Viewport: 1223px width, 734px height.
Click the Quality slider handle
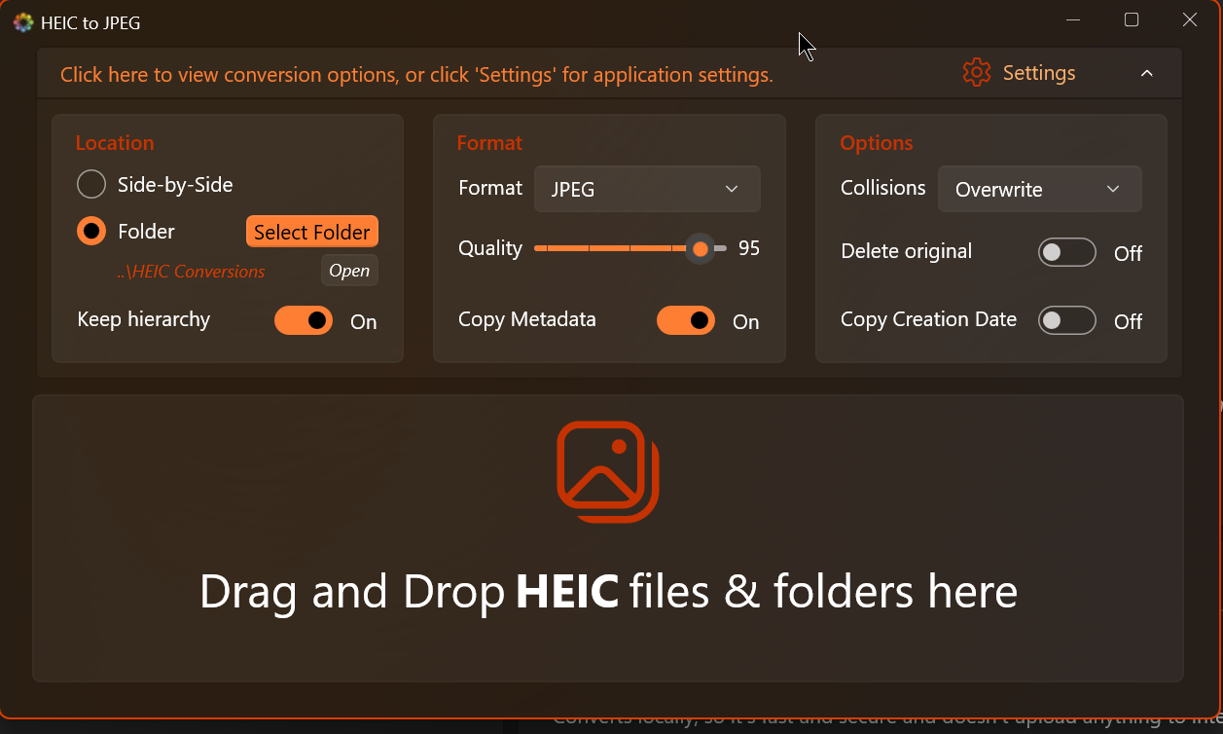701,249
